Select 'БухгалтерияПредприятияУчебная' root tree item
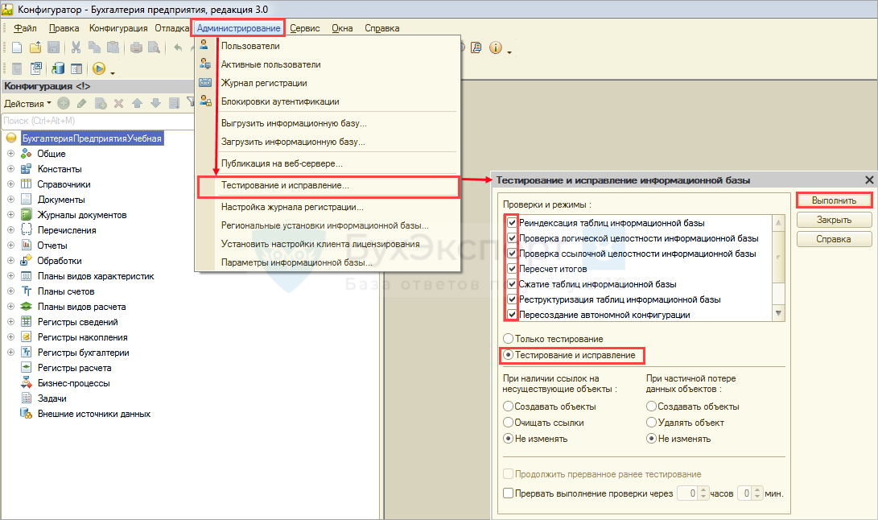 point(92,138)
